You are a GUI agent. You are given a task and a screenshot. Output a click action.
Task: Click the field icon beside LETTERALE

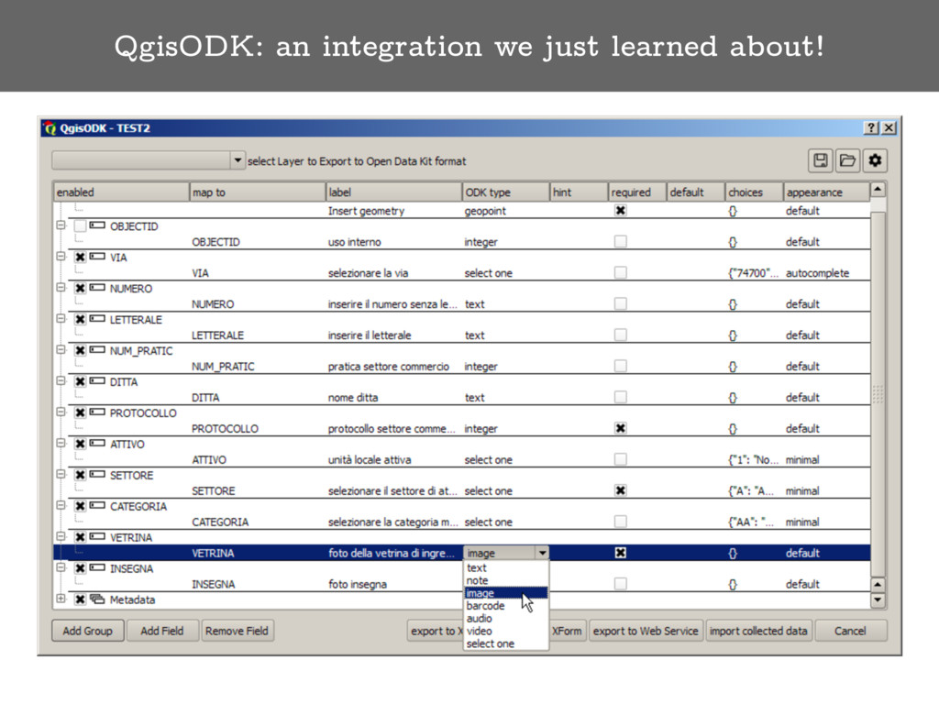[x=97, y=319]
